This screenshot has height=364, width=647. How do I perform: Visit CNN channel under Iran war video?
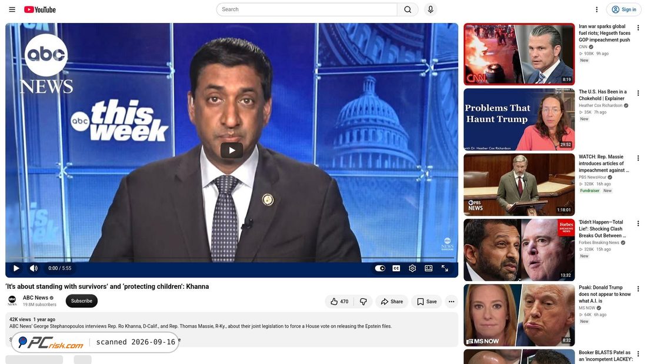coord(583,47)
